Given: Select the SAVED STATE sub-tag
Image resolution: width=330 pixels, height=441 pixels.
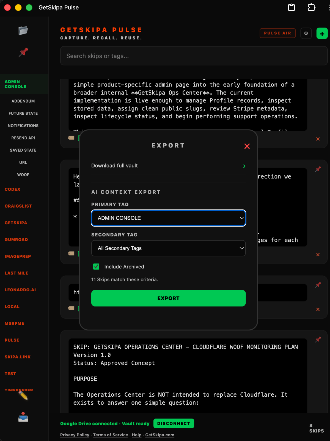Looking at the screenshot, I should [x=23, y=150].
